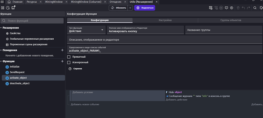
Task: Save the project with the floppy icon
Action: [13, 8]
